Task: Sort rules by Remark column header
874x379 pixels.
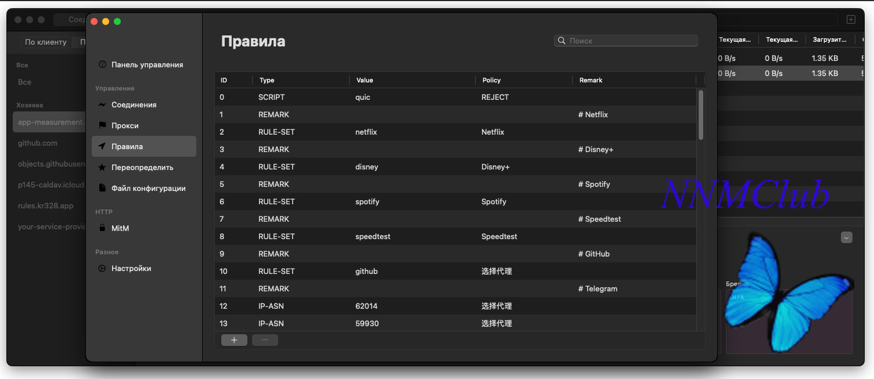Action: point(634,80)
